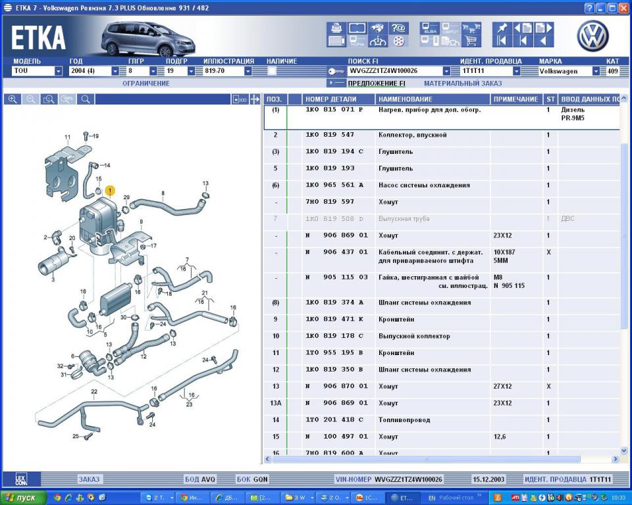Open the Windows пуск Start button
632x505 pixels.
24,497
